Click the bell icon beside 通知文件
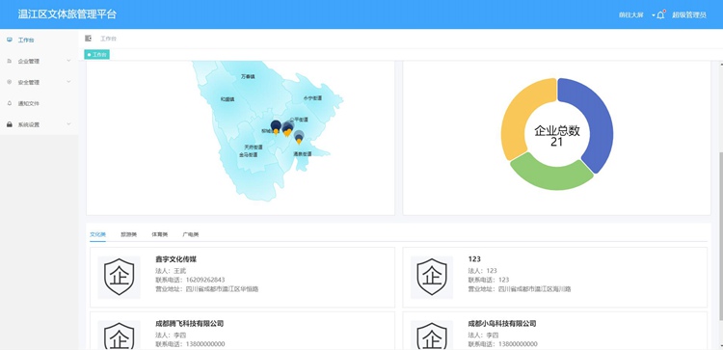This screenshot has height=350, width=723. pyautogui.click(x=10, y=103)
